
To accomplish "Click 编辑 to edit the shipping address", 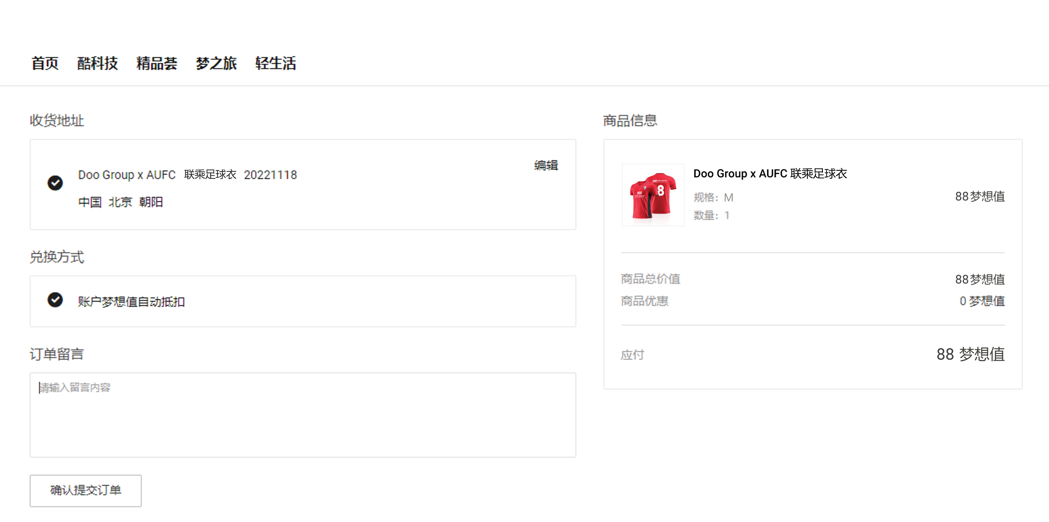I will tap(546, 165).
